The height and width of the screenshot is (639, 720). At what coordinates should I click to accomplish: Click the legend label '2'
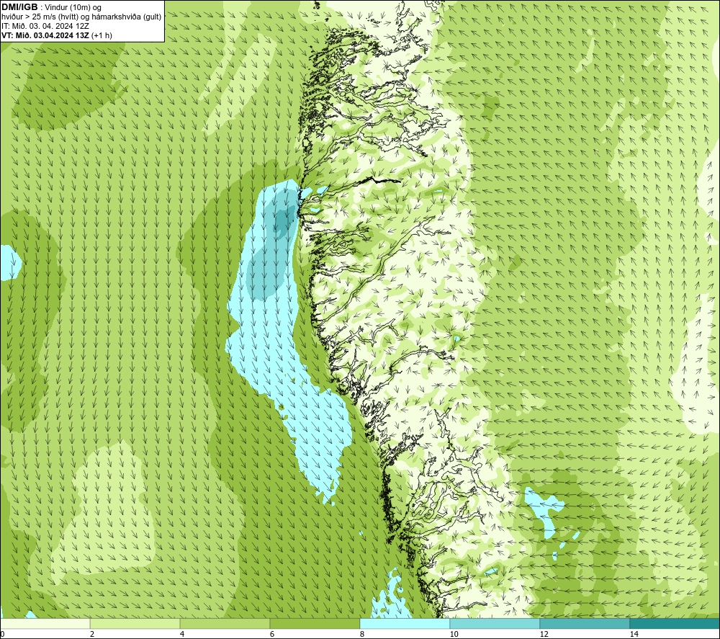[92, 635]
